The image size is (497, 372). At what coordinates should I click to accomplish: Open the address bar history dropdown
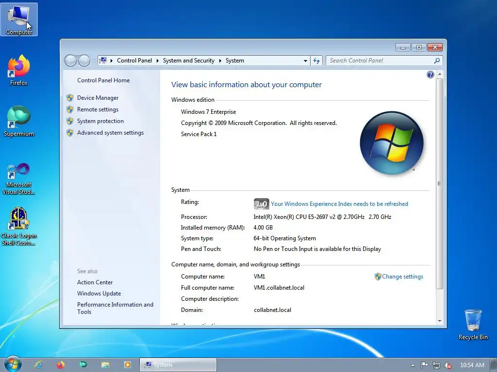[305, 61]
